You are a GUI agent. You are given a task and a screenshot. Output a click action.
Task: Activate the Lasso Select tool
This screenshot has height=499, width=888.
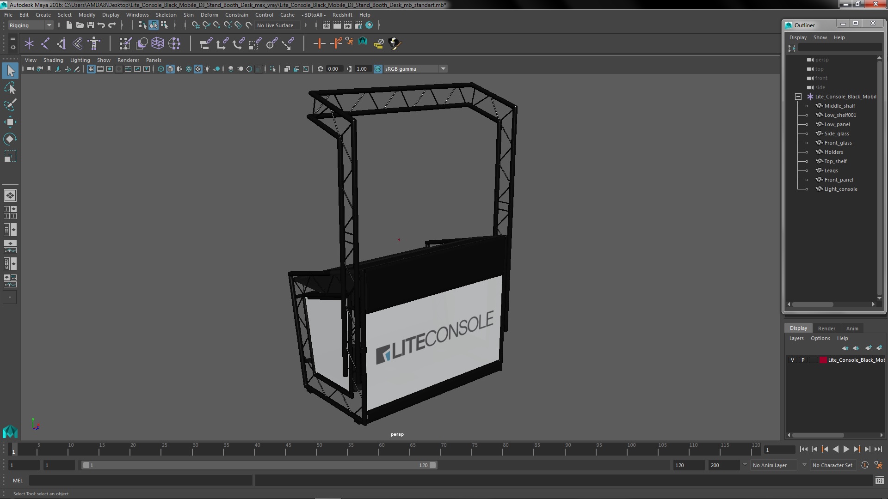(10, 88)
